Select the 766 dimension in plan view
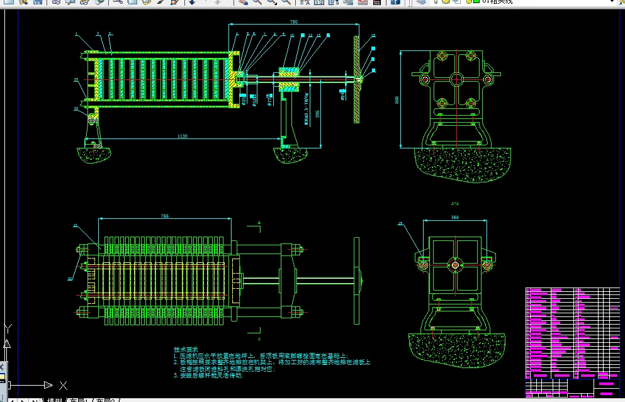Viewport: 625px width, 402px height. pos(165,216)
